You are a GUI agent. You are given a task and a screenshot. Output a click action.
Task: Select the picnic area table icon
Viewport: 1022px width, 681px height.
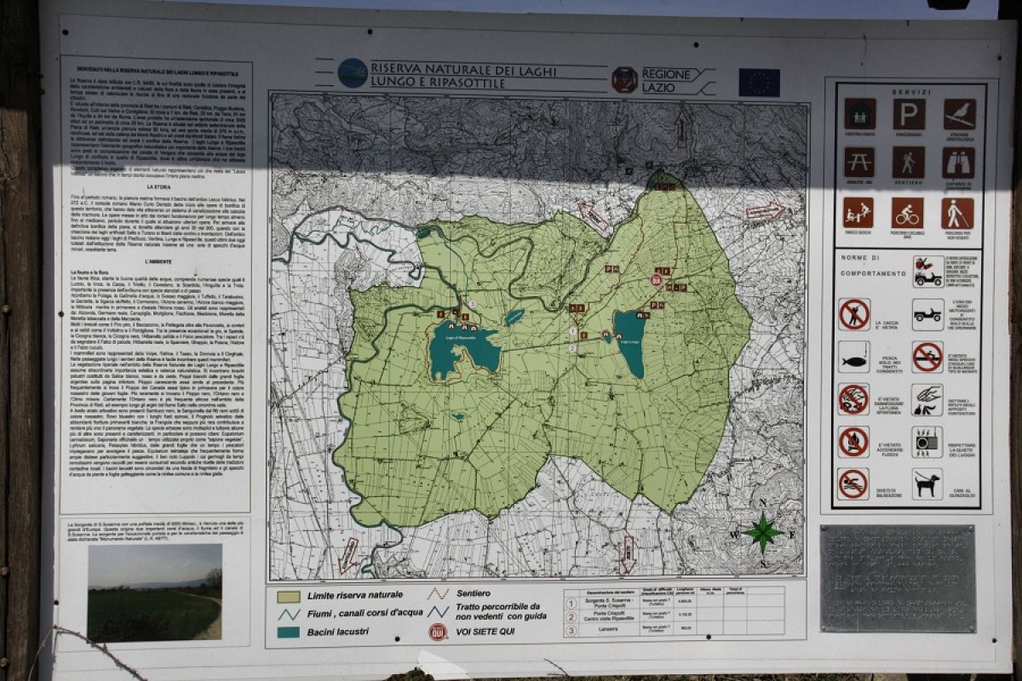coord(859,163)
